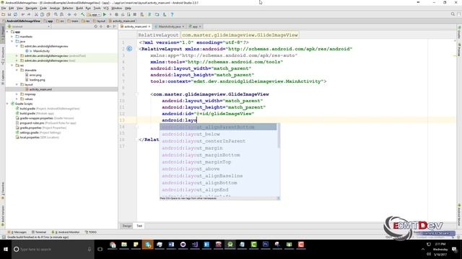The width and height of the screenshot is (462, 259).
Task: Click the gutter class icon on line 2
Action: point(129,49)
